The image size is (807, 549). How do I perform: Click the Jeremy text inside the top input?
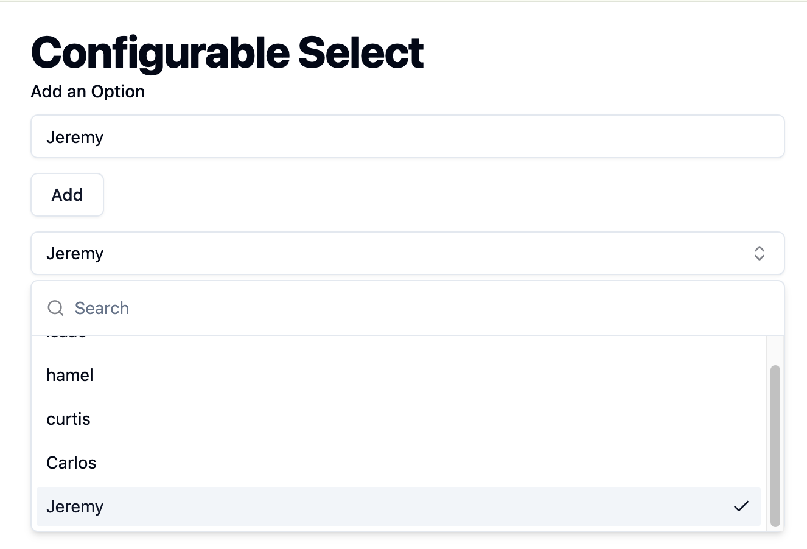point(75,138)
